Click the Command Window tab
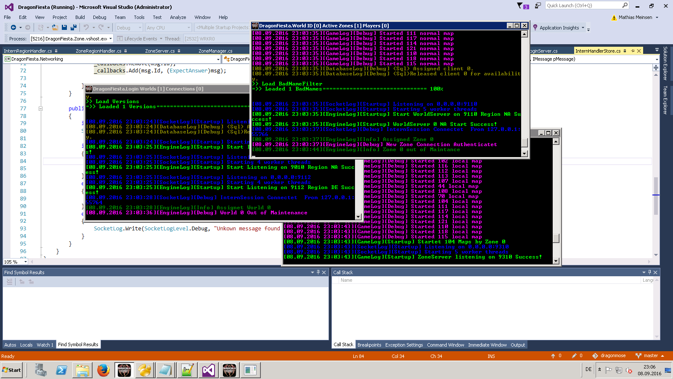The width and height of the screenshot is (673, 379). pos(445,345)
